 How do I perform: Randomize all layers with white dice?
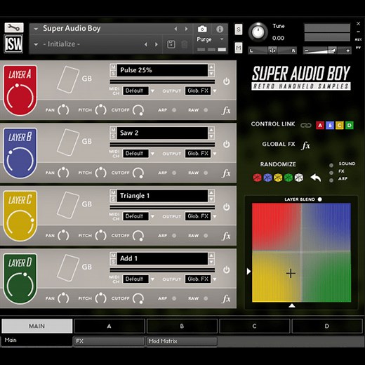click(299, 178)
